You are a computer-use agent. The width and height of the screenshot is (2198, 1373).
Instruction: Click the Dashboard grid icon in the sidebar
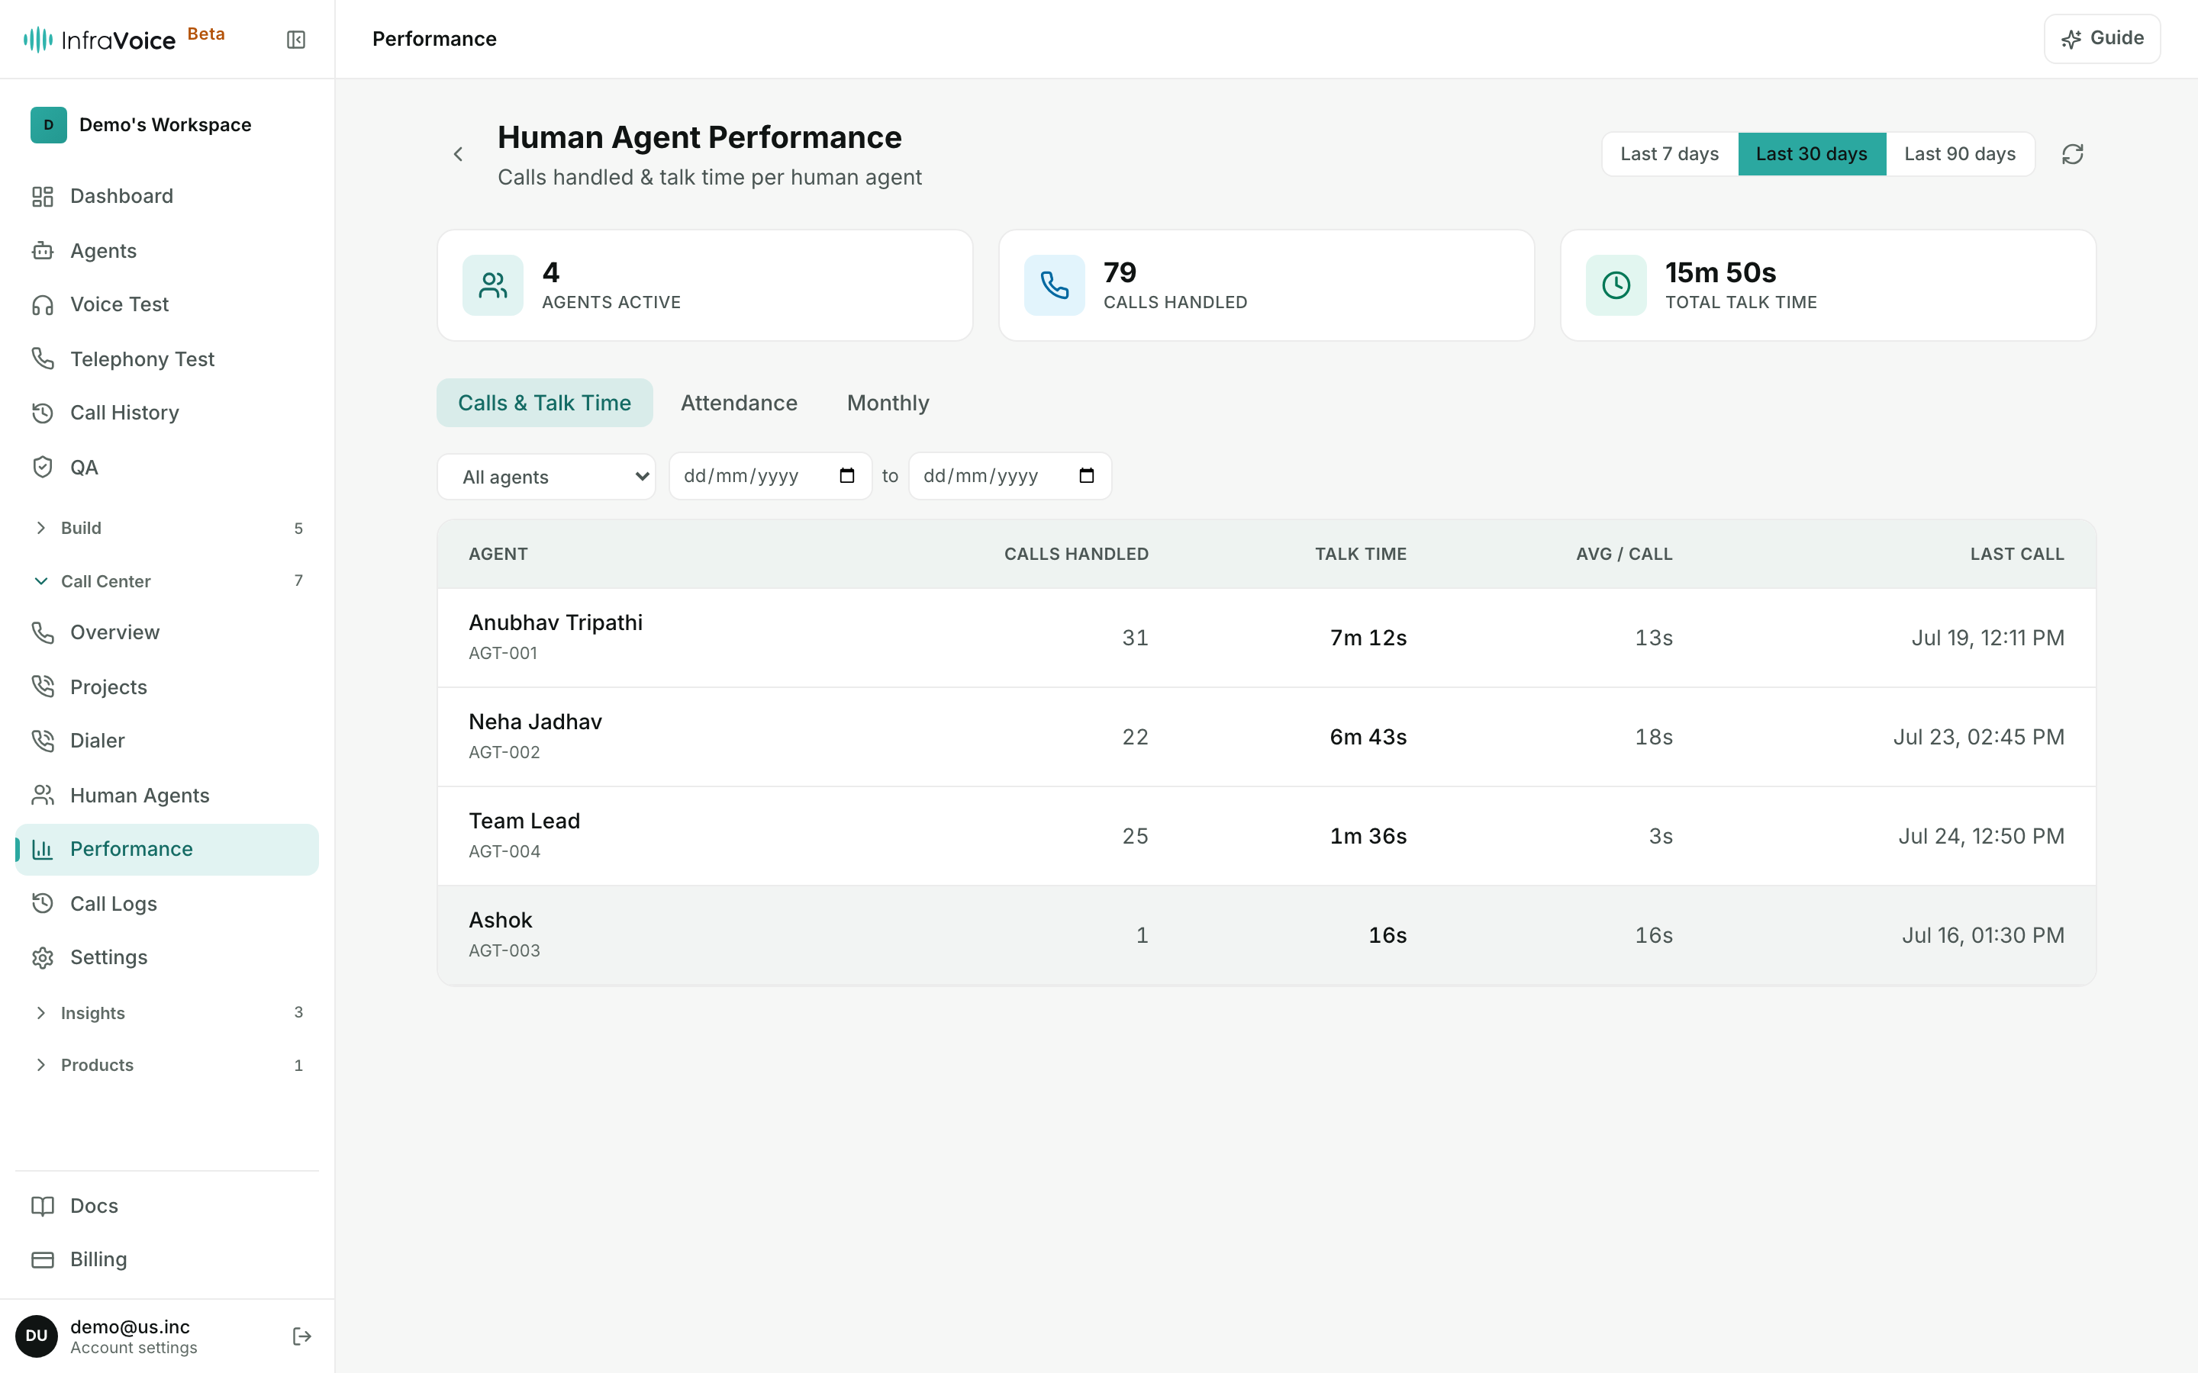pos(43,196)
